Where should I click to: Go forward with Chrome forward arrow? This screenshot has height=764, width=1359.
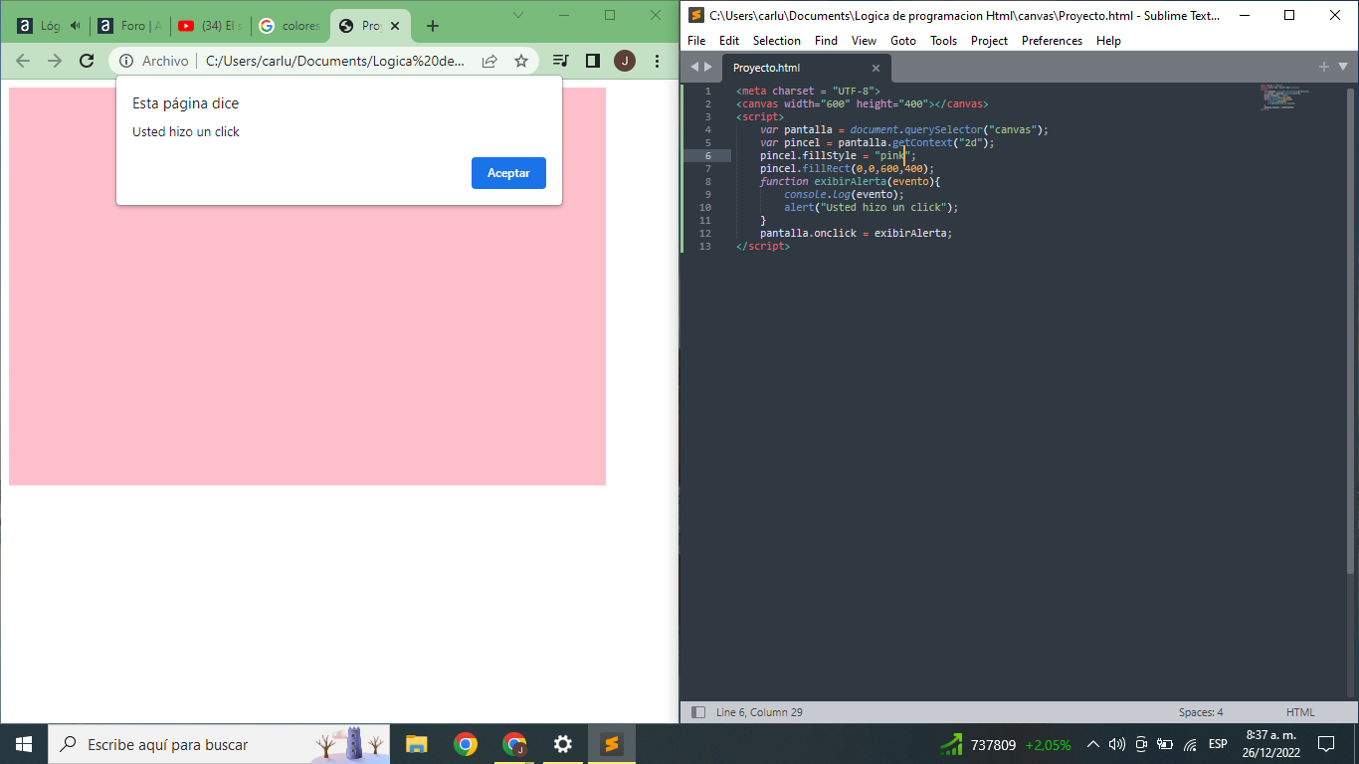(x=55, y=61)
